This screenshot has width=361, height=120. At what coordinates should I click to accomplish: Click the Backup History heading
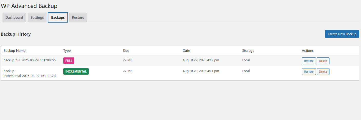coord(16,34)
